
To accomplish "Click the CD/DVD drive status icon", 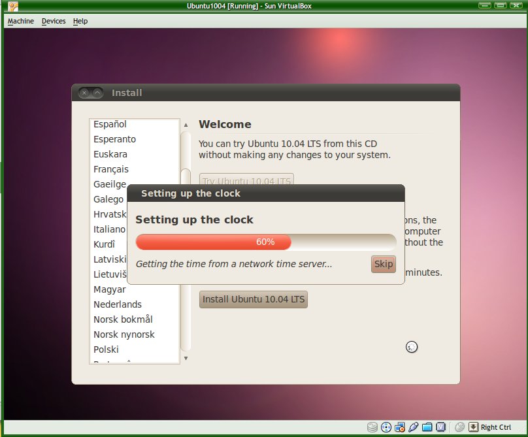I will pyautogui.click(x=386, y=427).
